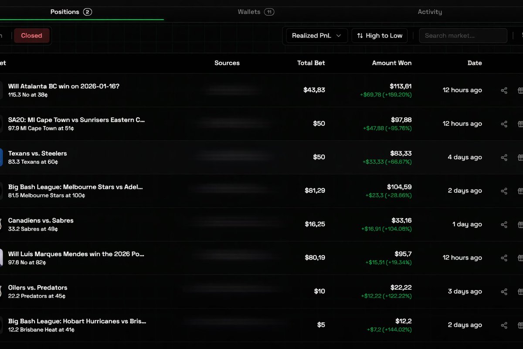Share the Hobart Hurricanes position

point(504,325)
